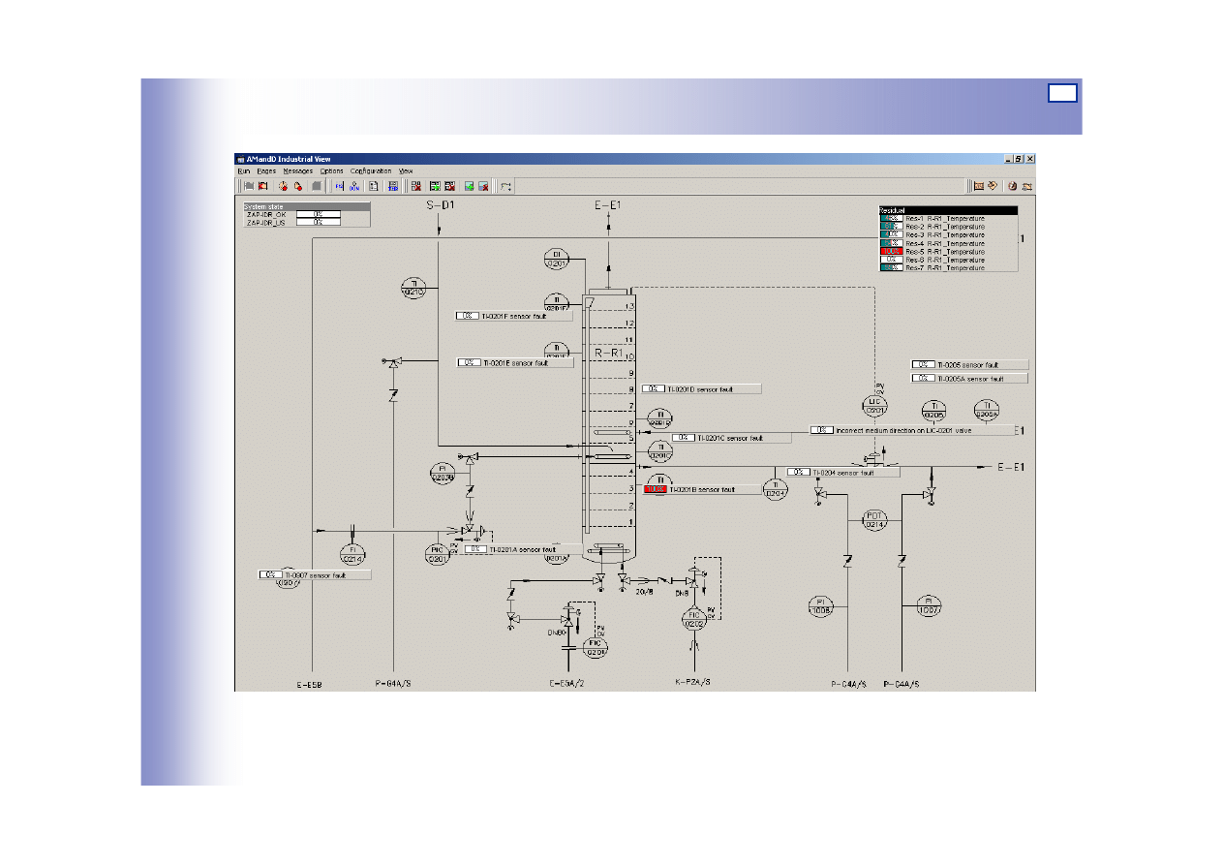Open the Messages menu
This screenshot has height=865, width=1223.
pos(297,170)
